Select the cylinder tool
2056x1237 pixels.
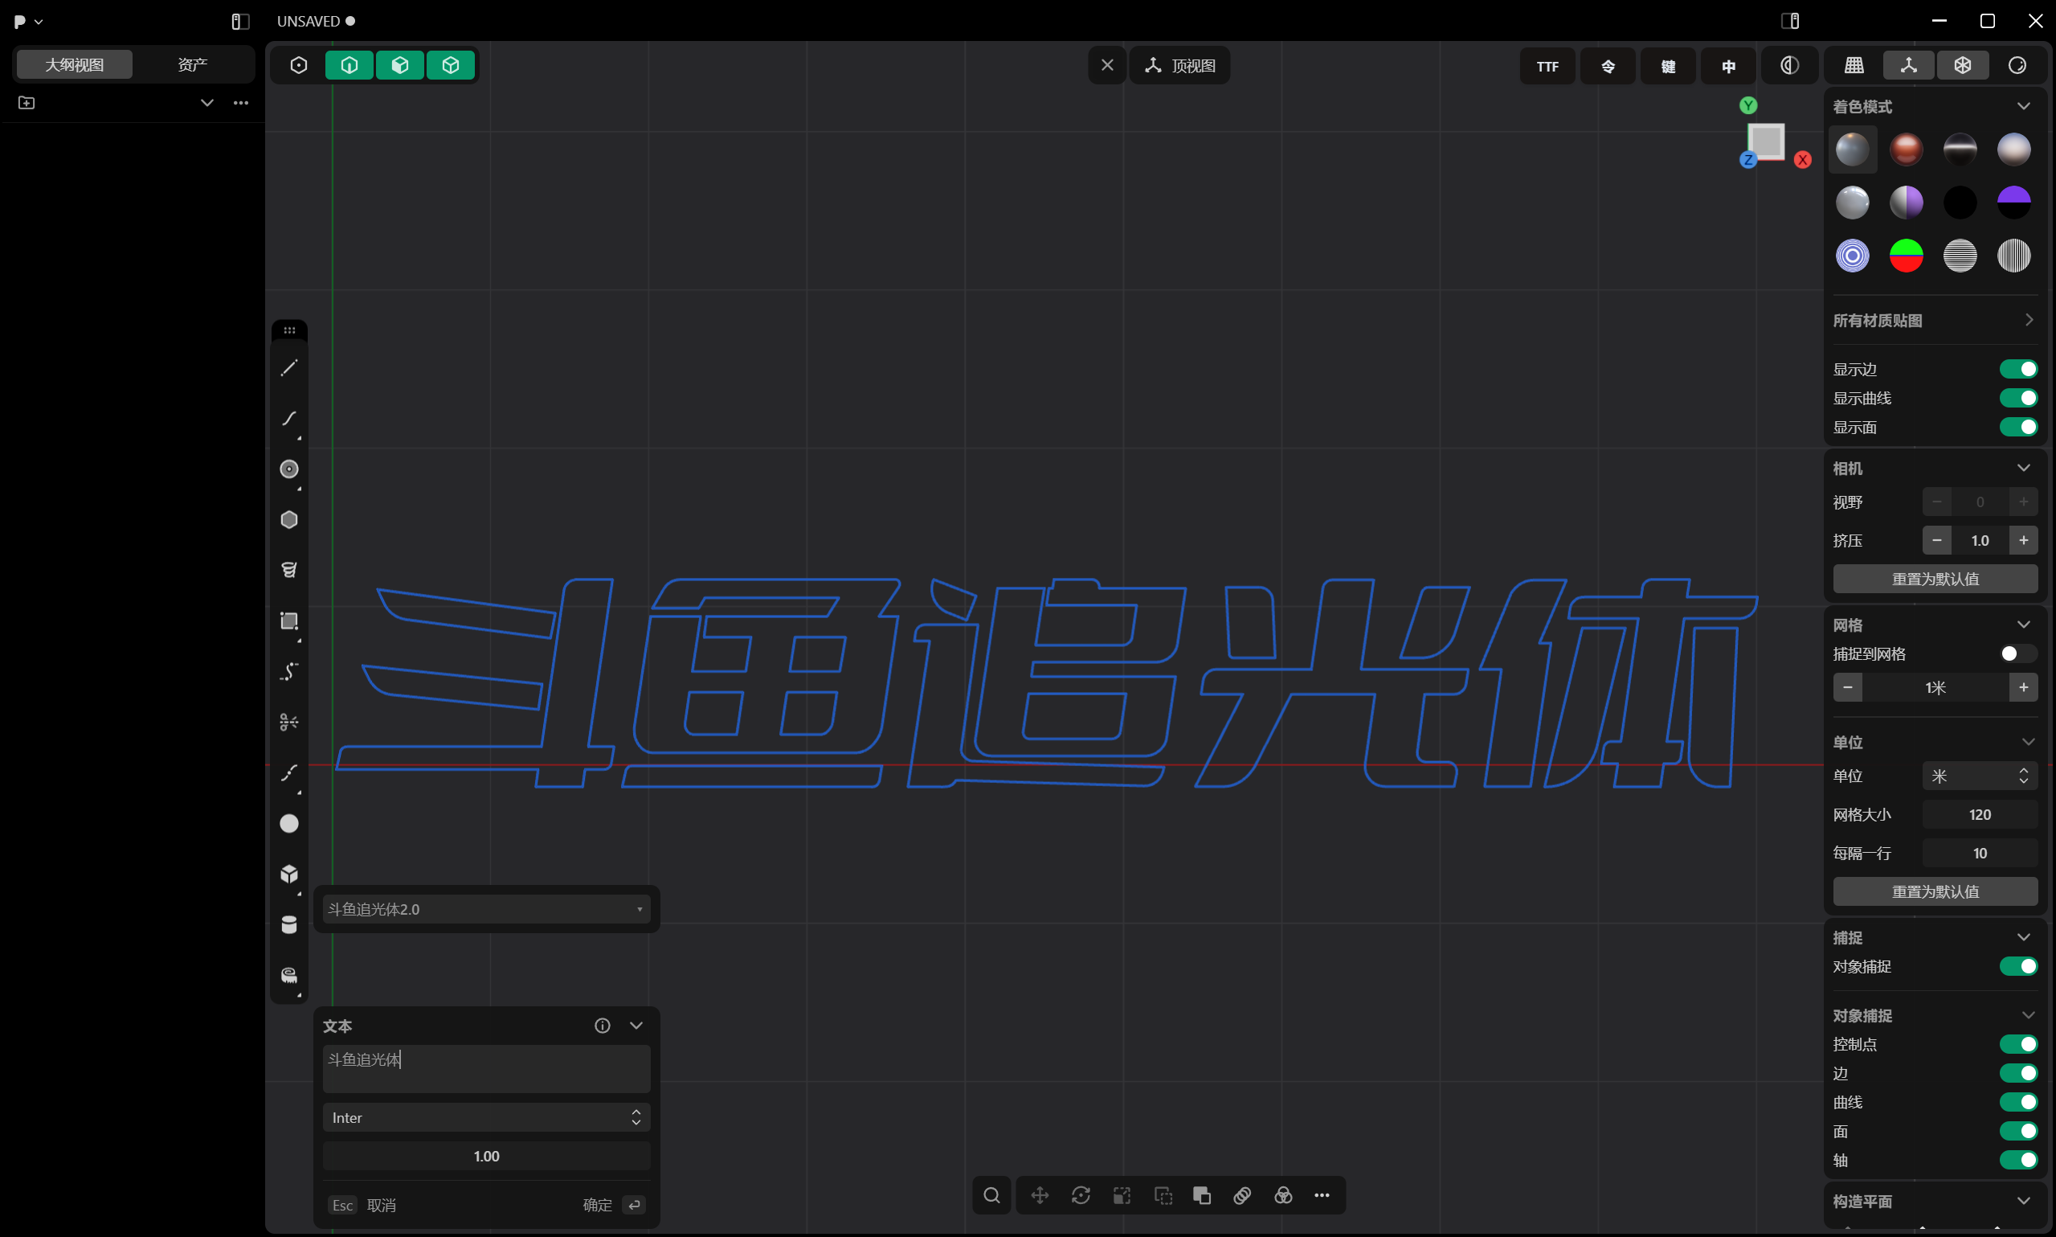pos(289,924)
